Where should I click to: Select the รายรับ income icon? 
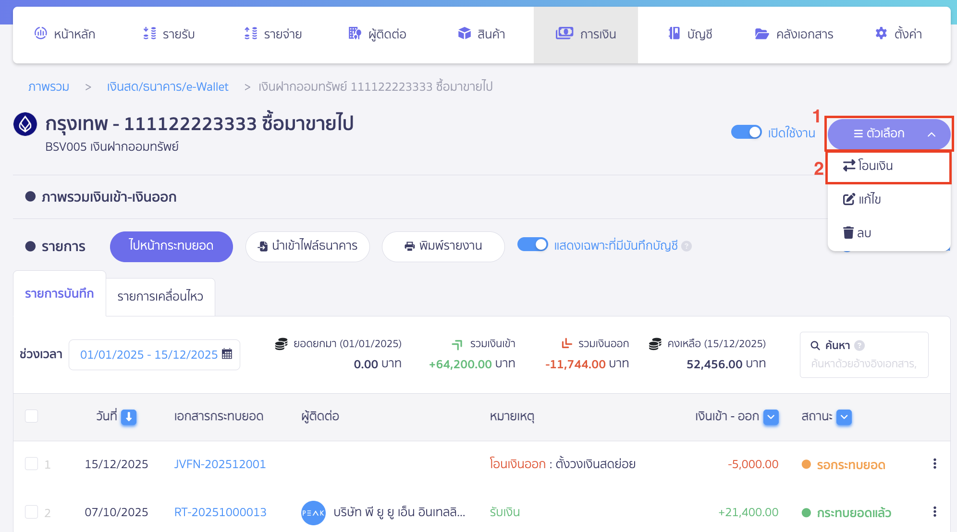pyautogui.click(x=149, y=34)
